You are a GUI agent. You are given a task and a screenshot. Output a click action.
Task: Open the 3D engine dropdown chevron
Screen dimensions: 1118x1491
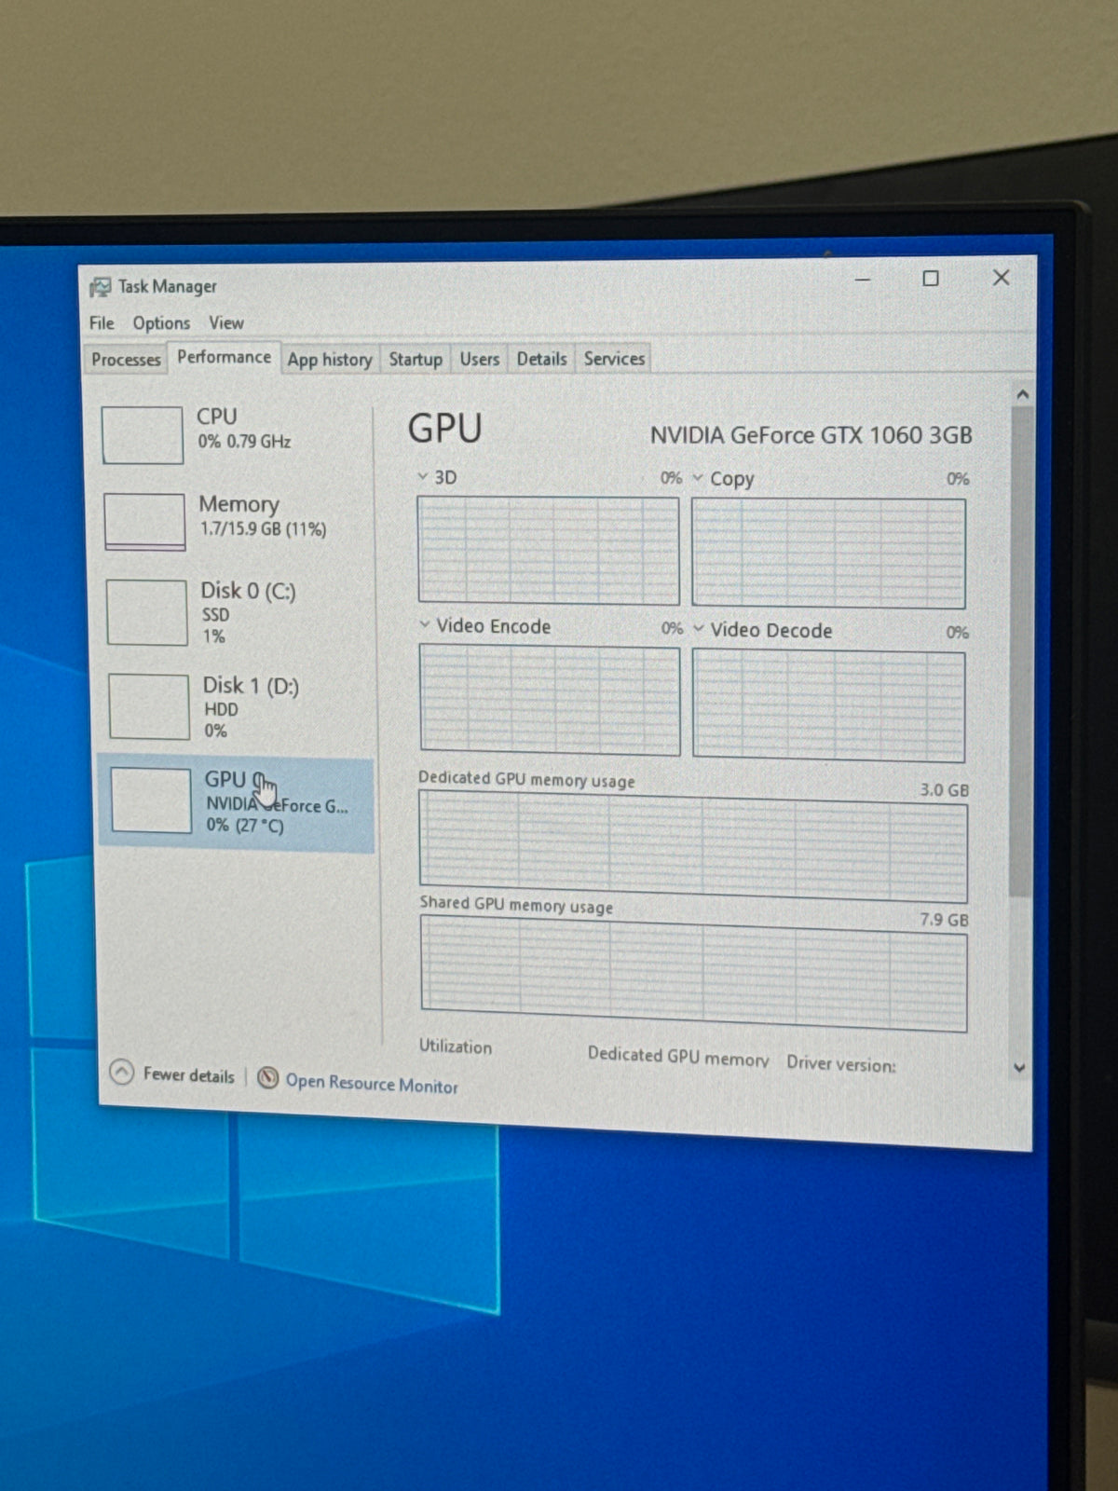(x=422, y=476)
